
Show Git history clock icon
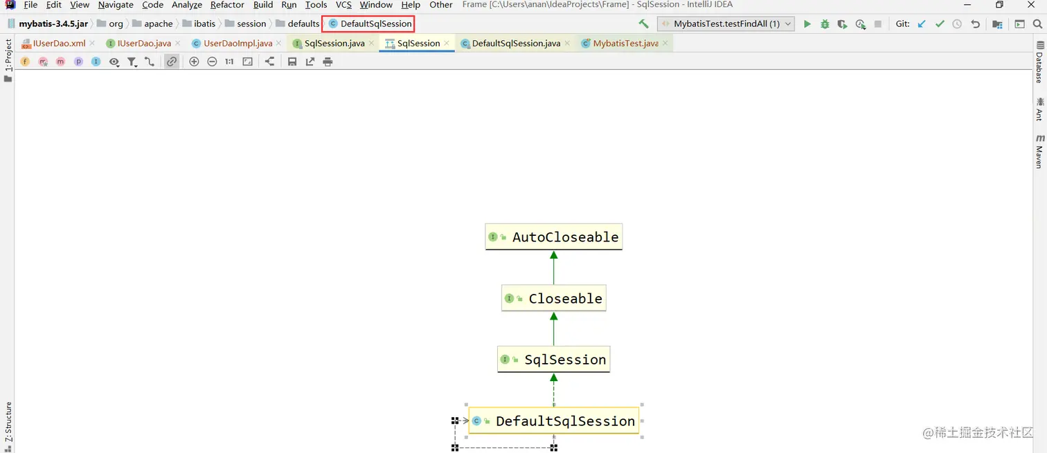[x=957, y=24]
